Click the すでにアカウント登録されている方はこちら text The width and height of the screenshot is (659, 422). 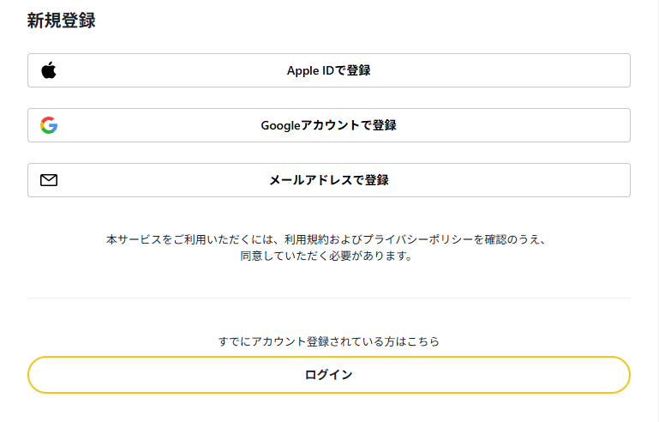(328, 341)
